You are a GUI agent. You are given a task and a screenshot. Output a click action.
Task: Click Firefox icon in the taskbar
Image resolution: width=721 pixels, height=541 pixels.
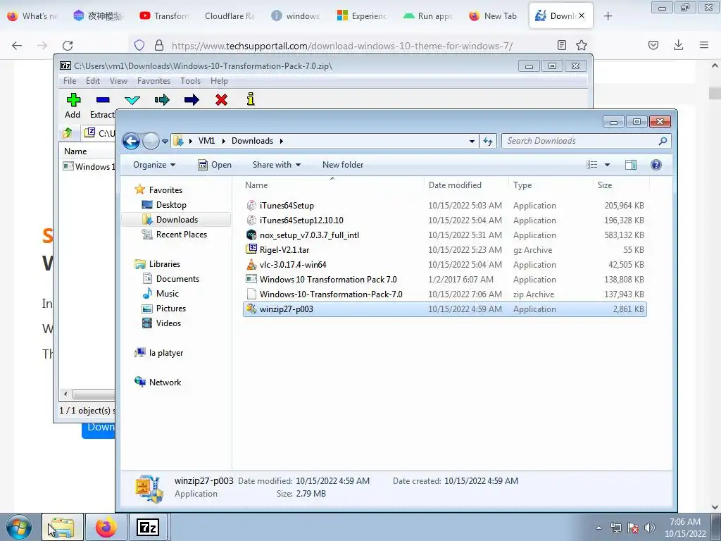(x=106, y=527)
